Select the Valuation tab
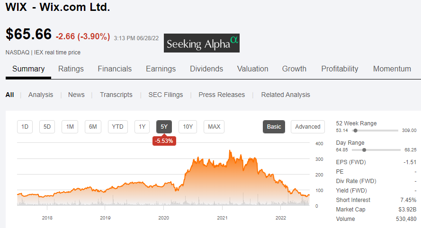Image resolution: width=421 pixels, height=228 pixels. point(252,69)
